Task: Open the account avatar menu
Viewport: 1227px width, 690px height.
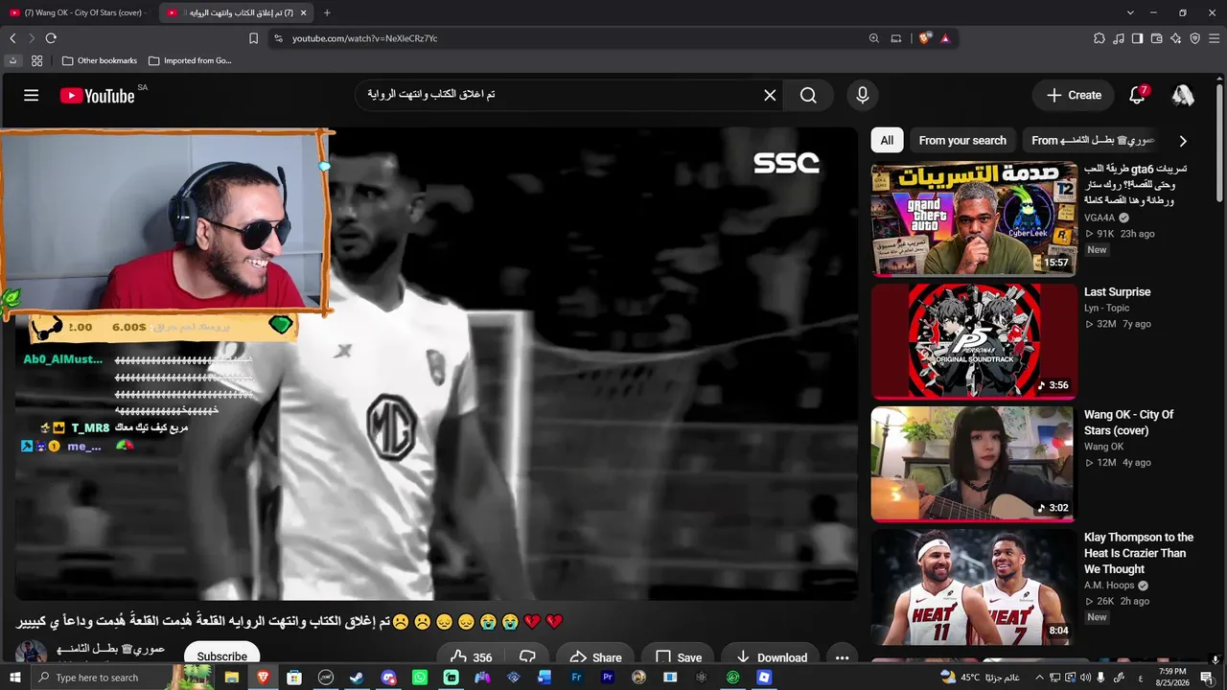Action: 1183,95
